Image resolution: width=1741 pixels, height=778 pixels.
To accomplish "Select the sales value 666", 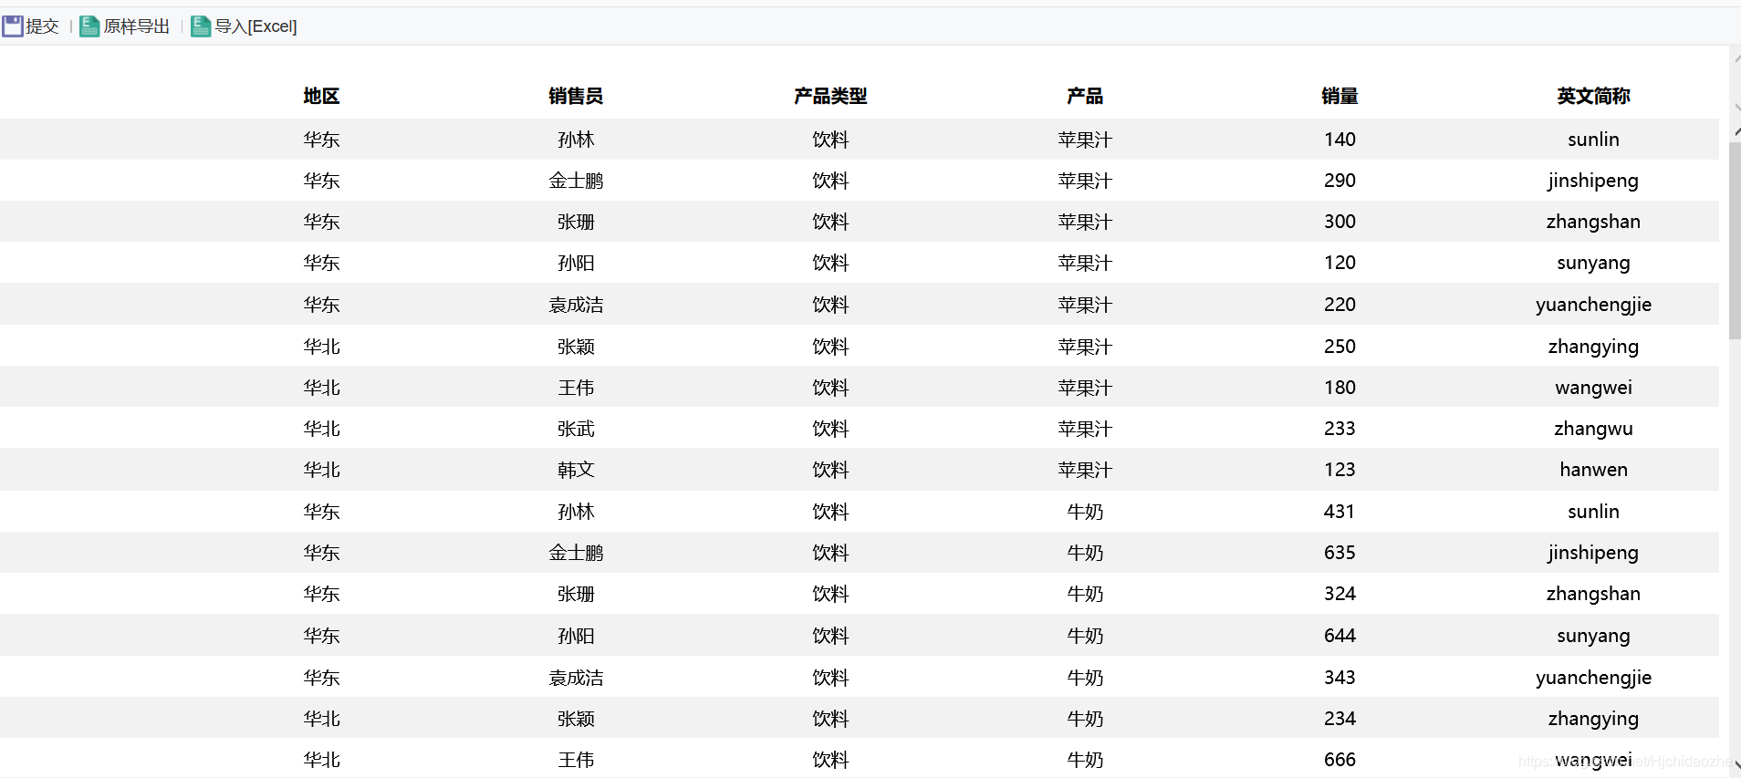I will 1340,760.
